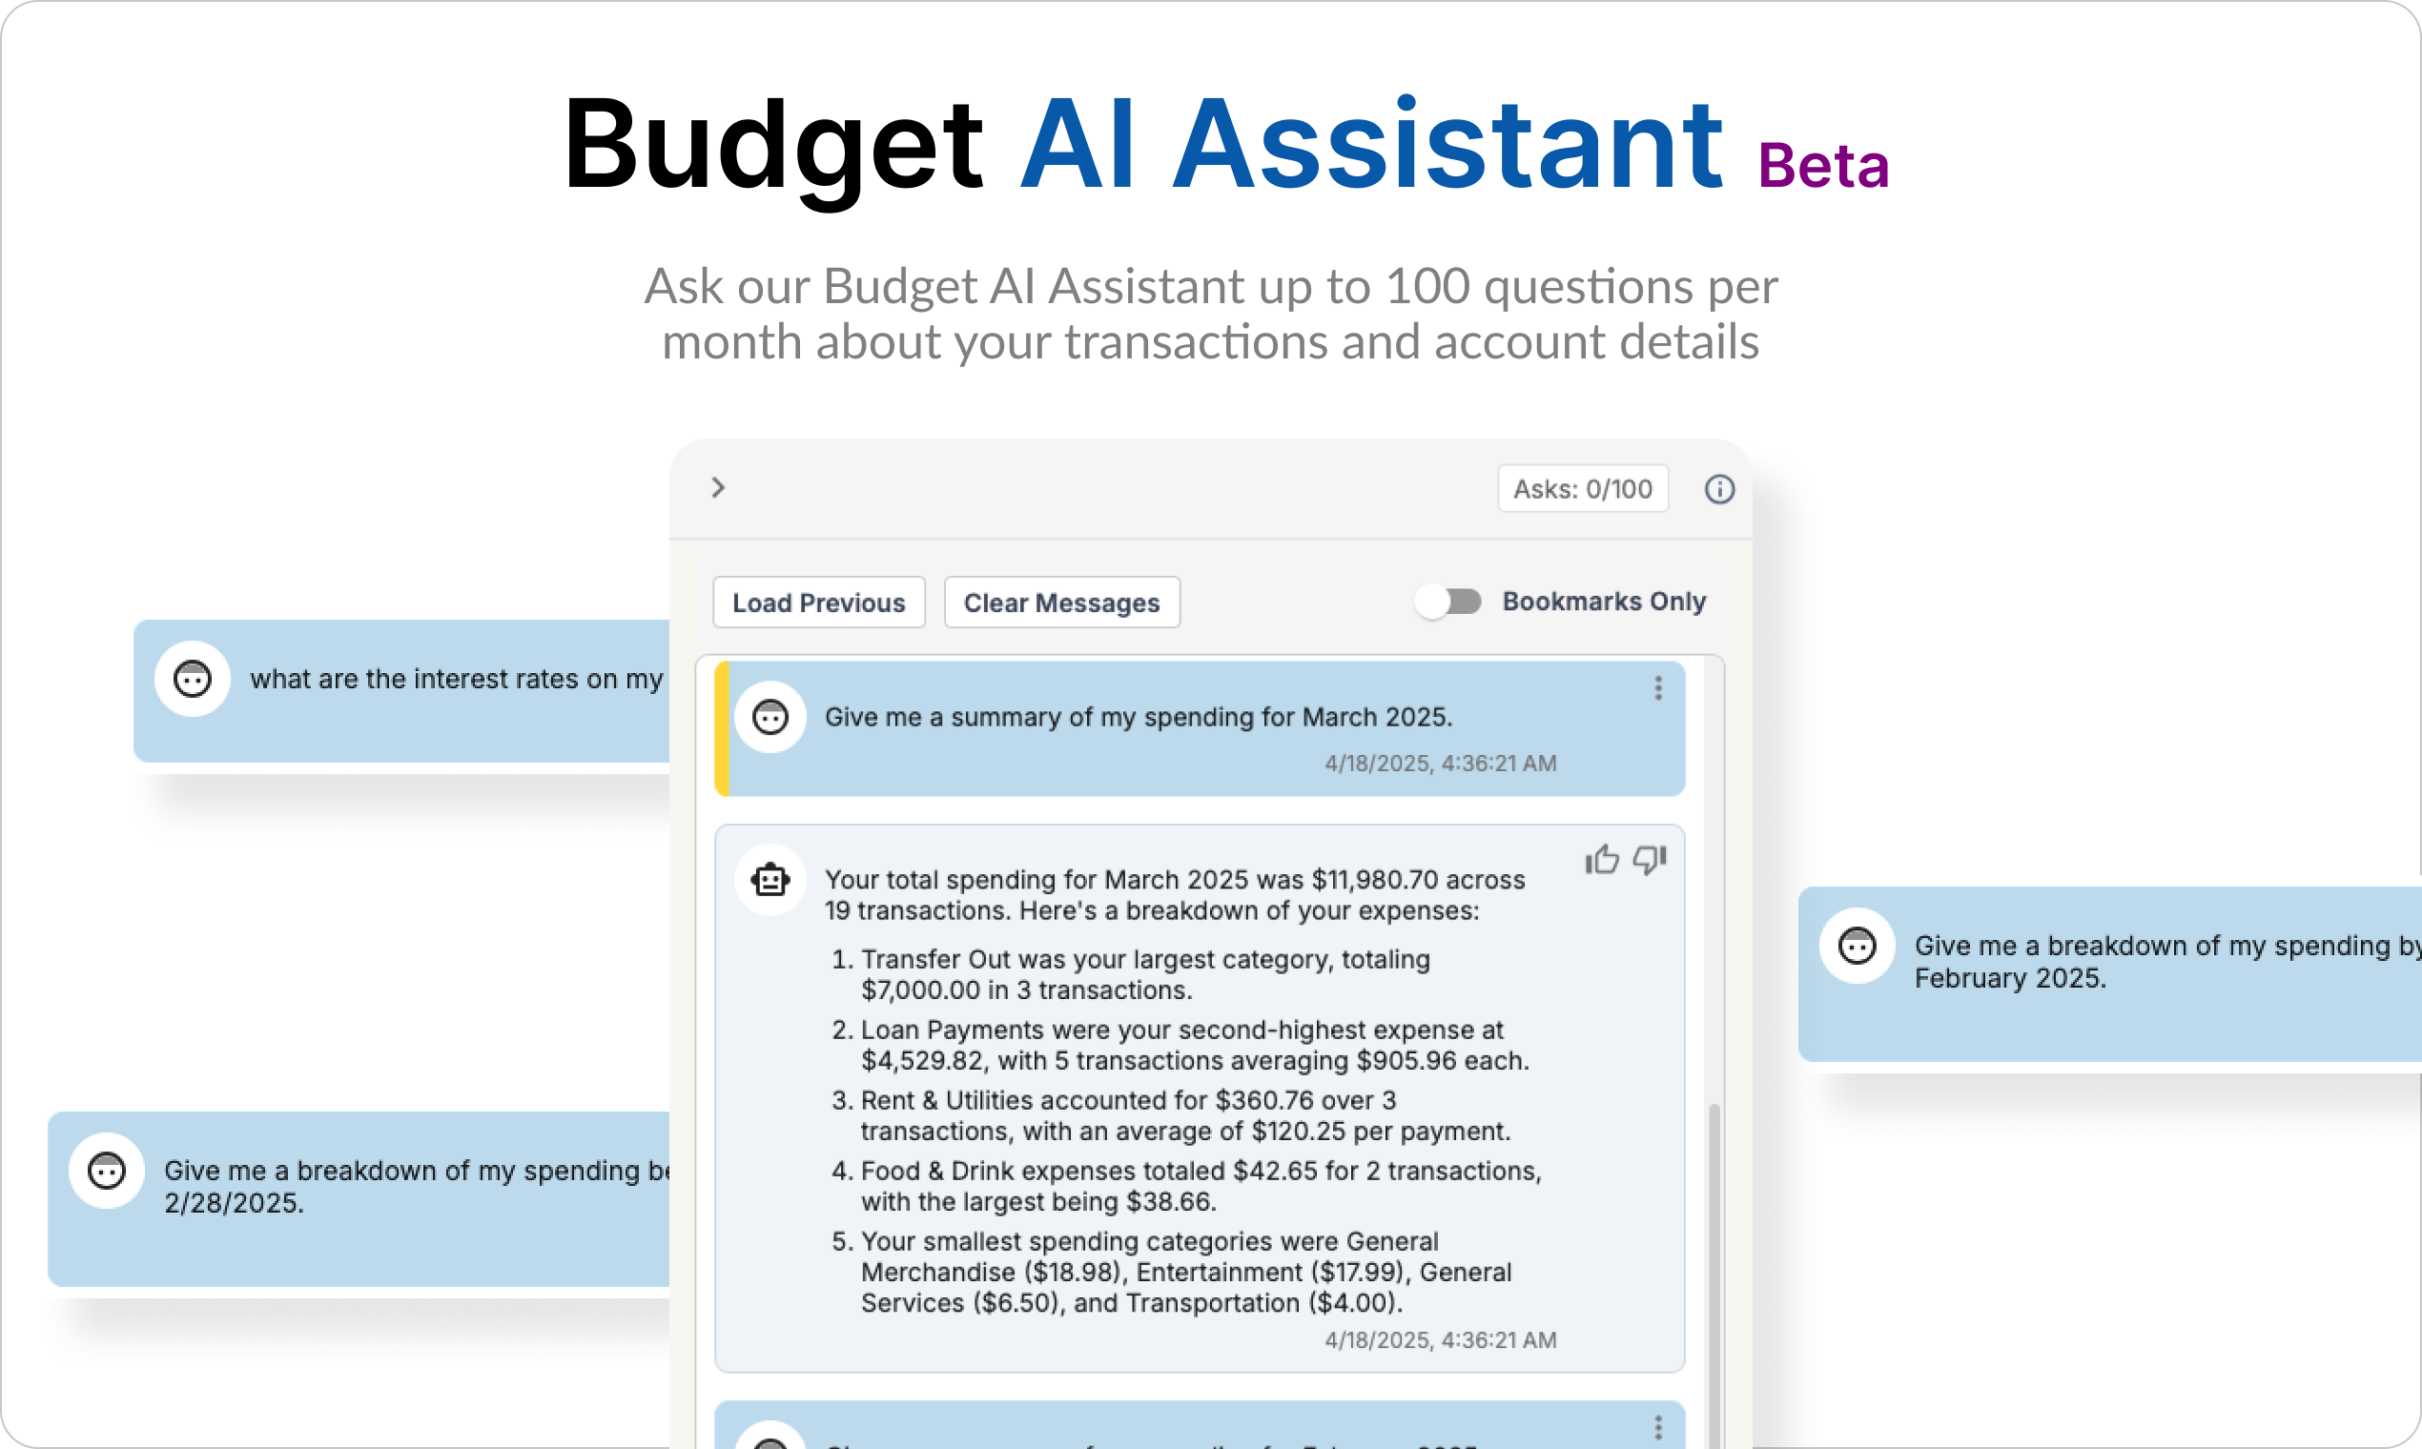Screen dimensions: 2422x1449
Task: Click the info icon beside Asks counter
Action: [1719, 489]
